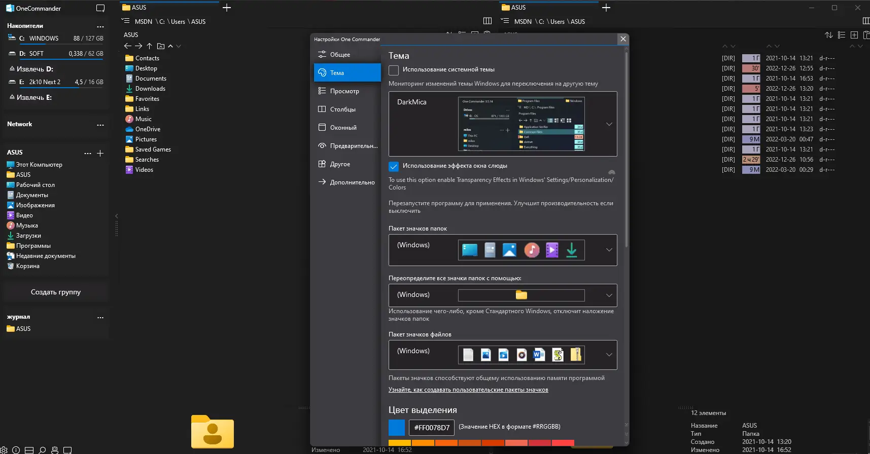Add a new tab in the left pane
This screenshot has height=454, width=870.
coord(227,8)
